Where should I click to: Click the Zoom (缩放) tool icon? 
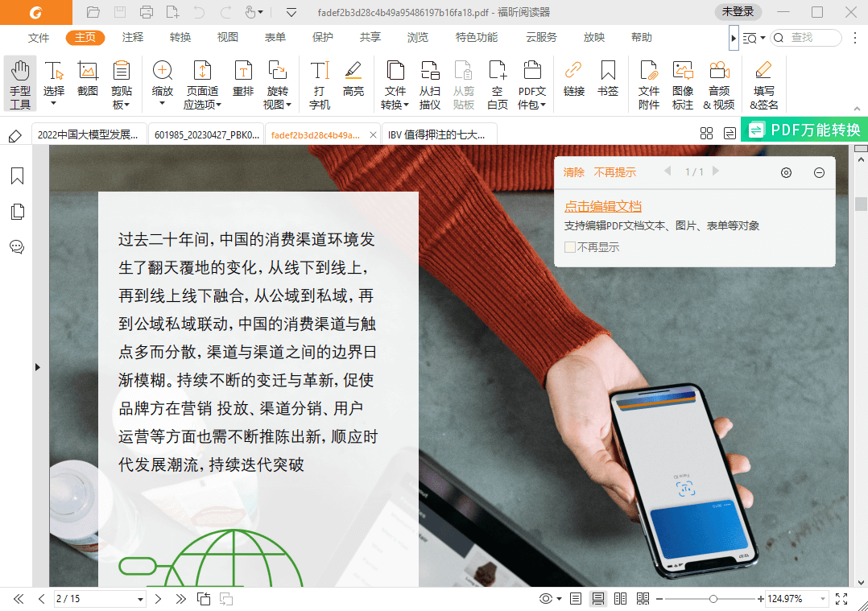(162, 71)
